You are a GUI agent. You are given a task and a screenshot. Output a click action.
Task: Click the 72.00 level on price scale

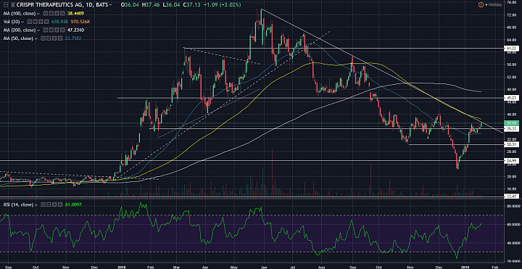512,15
